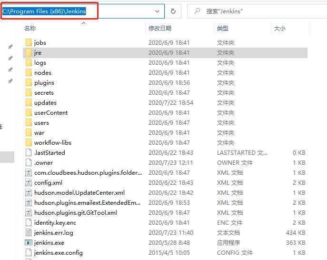Sort by the 修改日期 column header
The height and width of the screenshot is (260, 327).
tap(160, 28)
